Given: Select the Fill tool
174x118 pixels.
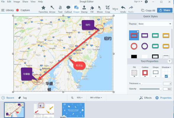Looking at the screenshot, I should click(x=92, y=9).
